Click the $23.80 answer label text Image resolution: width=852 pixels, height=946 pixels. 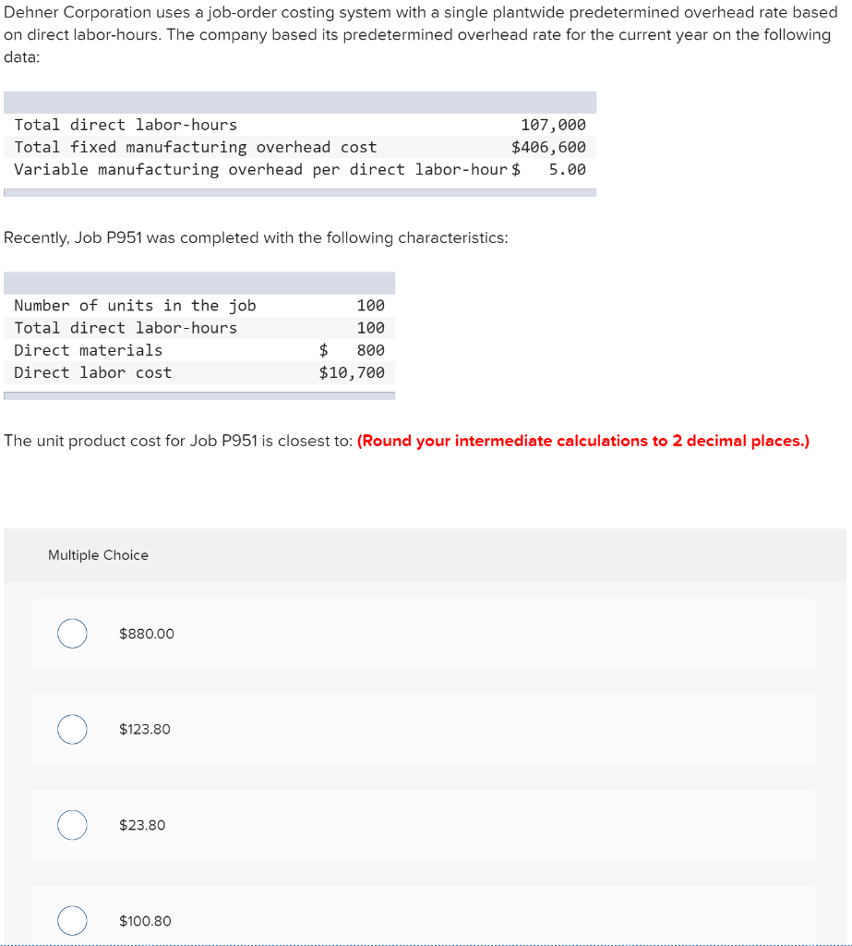pos(142,825)
